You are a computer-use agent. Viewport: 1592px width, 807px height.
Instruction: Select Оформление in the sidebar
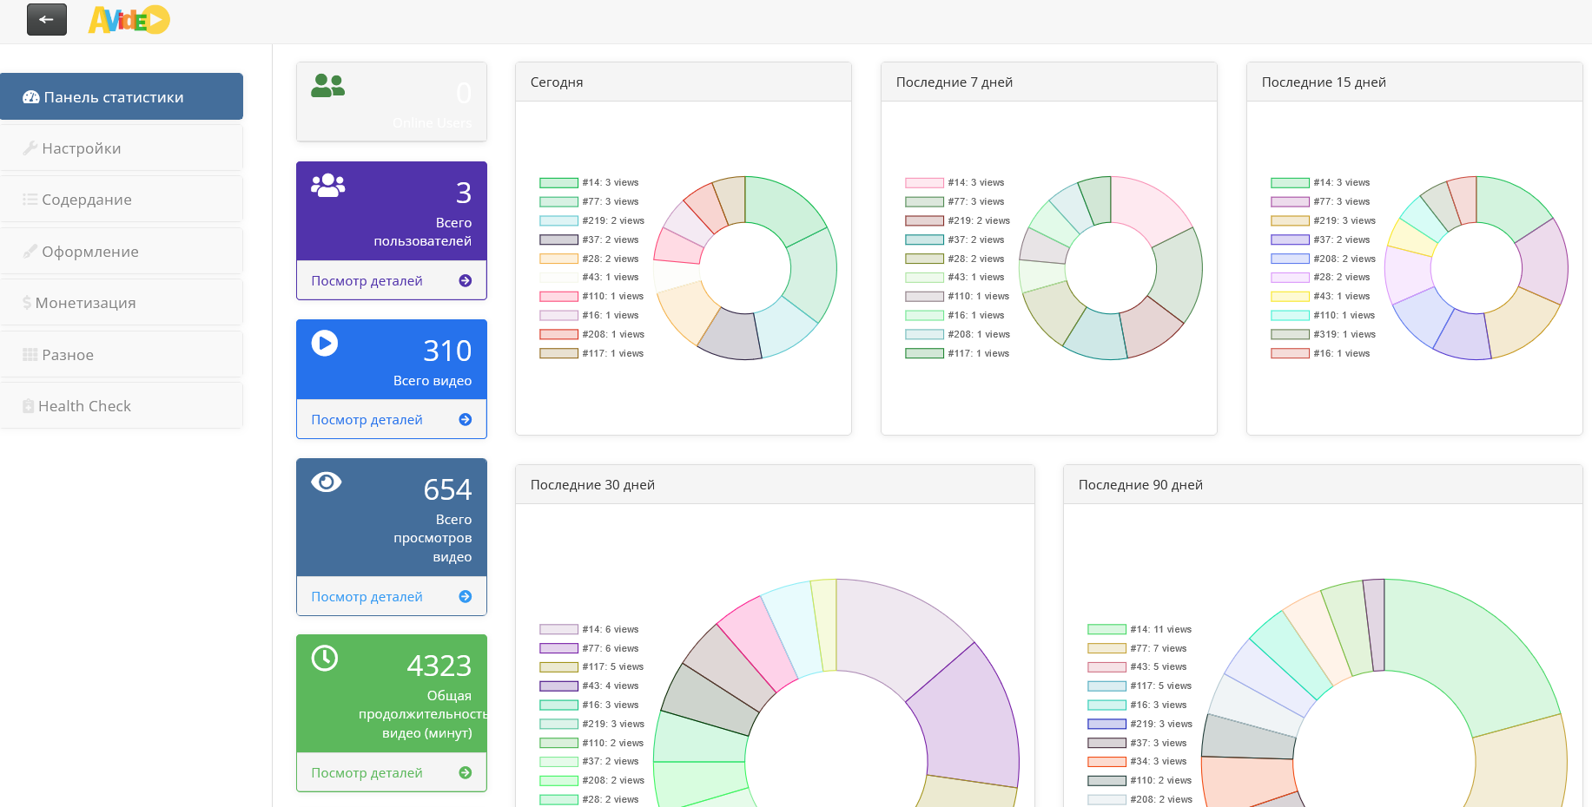122,252
